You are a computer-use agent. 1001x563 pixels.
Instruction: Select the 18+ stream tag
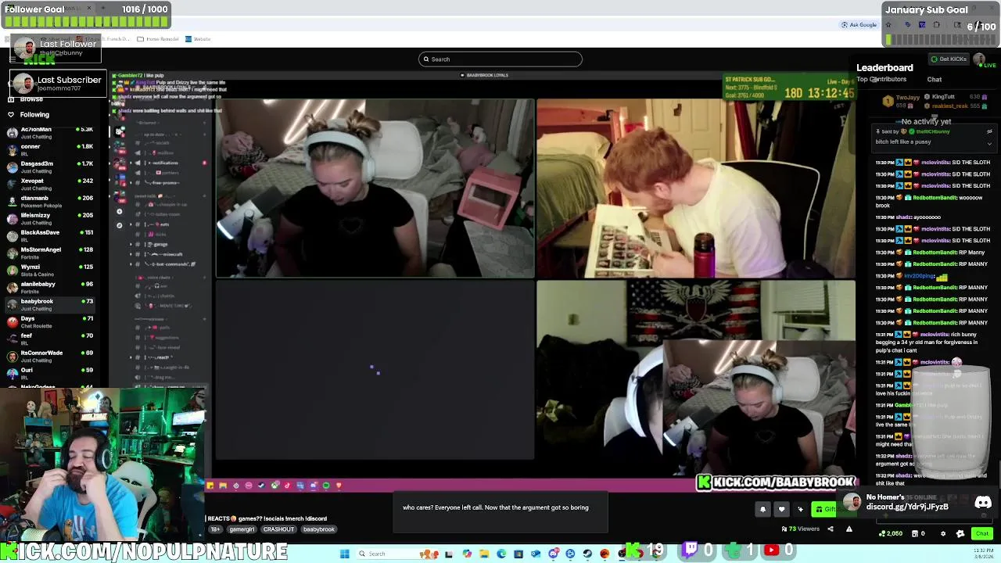click(215, 529)
